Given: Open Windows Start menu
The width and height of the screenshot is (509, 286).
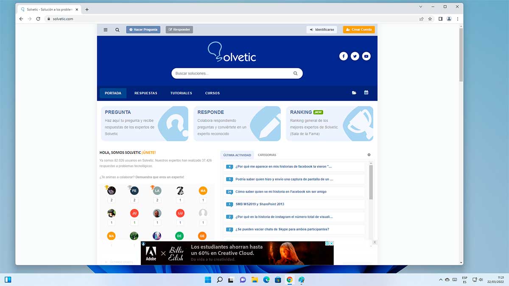Looking at the screenshot, I should click(208, 280).
